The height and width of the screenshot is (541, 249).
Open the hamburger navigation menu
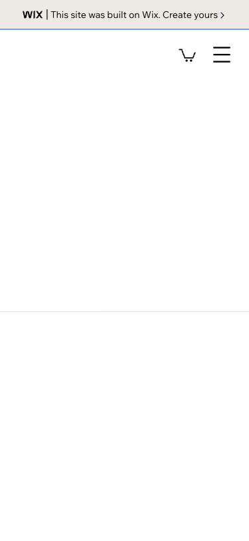(x=222, y=55)
